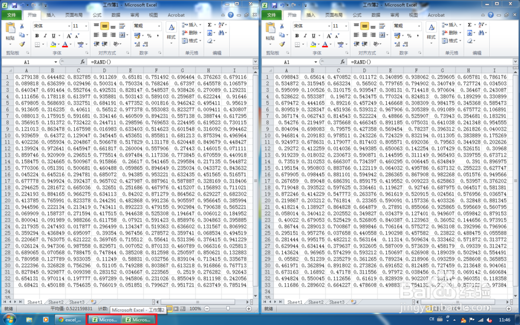520x325 pixels.
Task: Click the Cut scissors icon in 工作簿1
Action: tap(22, 26)
